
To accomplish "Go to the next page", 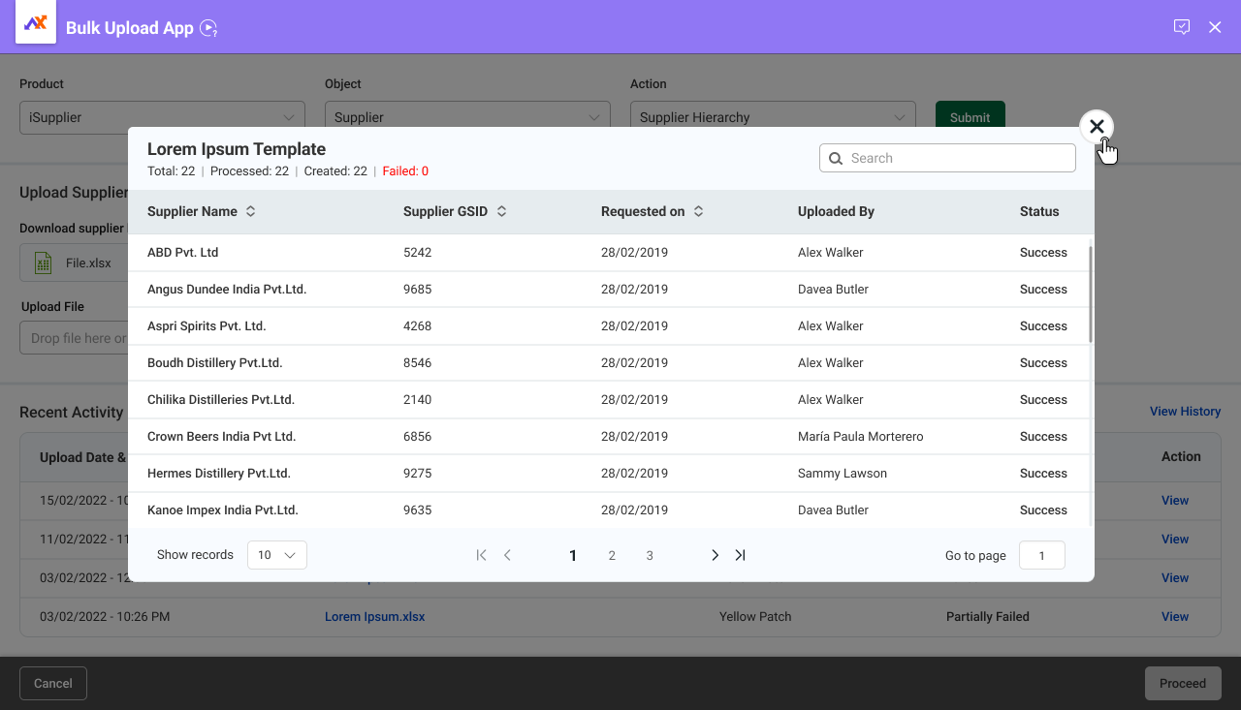I will click(715, 555).
